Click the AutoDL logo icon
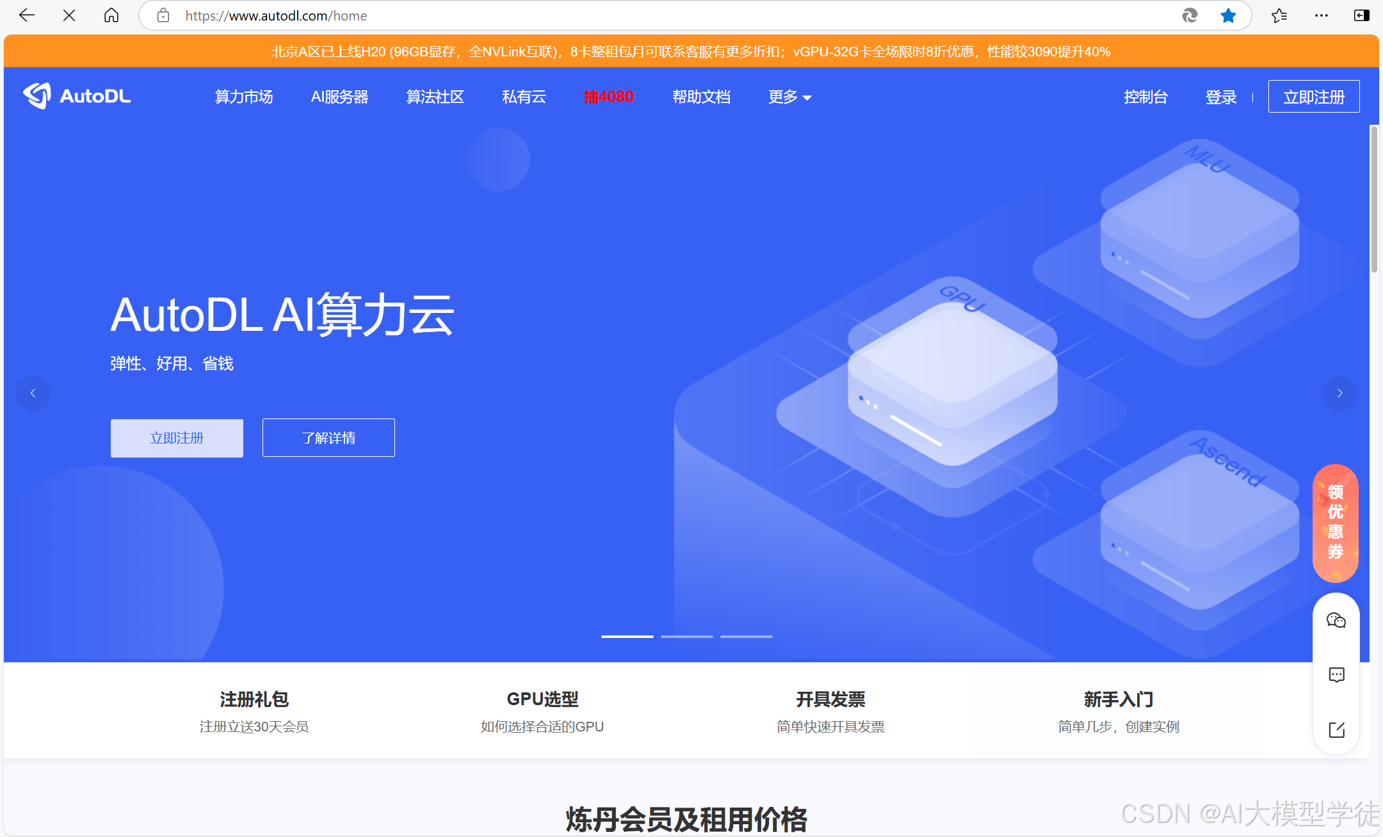Screen dimensions: 1383x837 tap(37, 96)
